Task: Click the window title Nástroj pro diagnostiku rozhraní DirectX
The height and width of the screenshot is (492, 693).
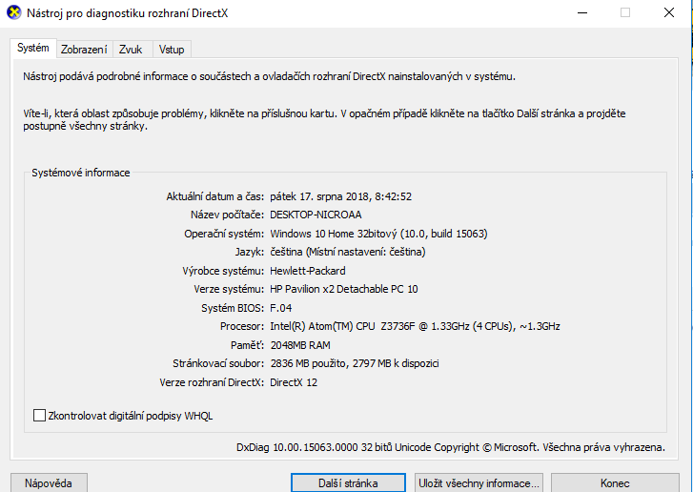Action: tap(128, 13)
